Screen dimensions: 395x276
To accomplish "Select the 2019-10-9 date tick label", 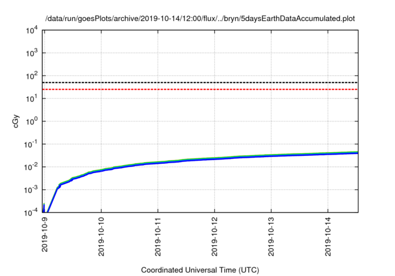I will pos(44,234).
